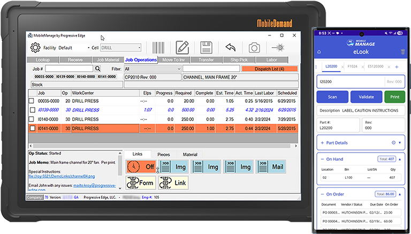Switch to the Move To Inv tab
The height and width of the screenshot is (234, 411).
[173, 60]
